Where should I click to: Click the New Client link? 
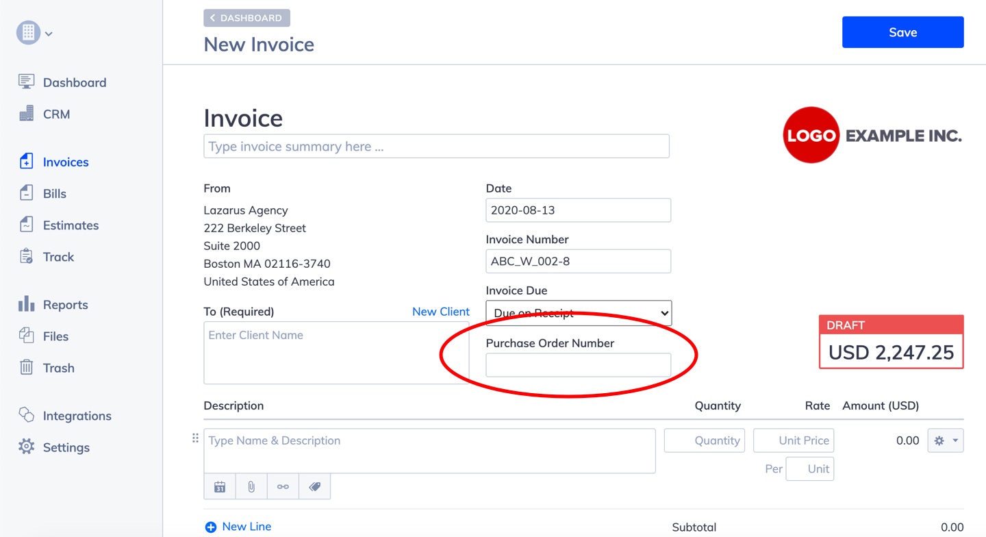(440, 312)
